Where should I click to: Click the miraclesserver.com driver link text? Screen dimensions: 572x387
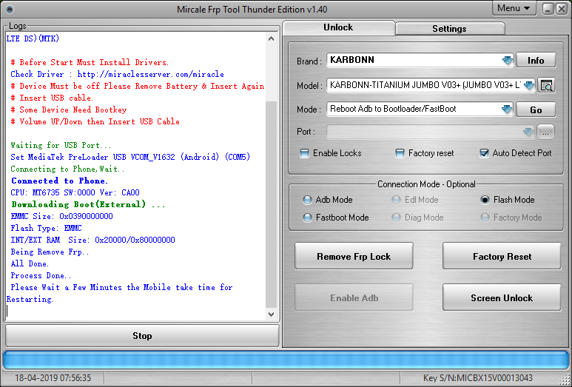150,74
